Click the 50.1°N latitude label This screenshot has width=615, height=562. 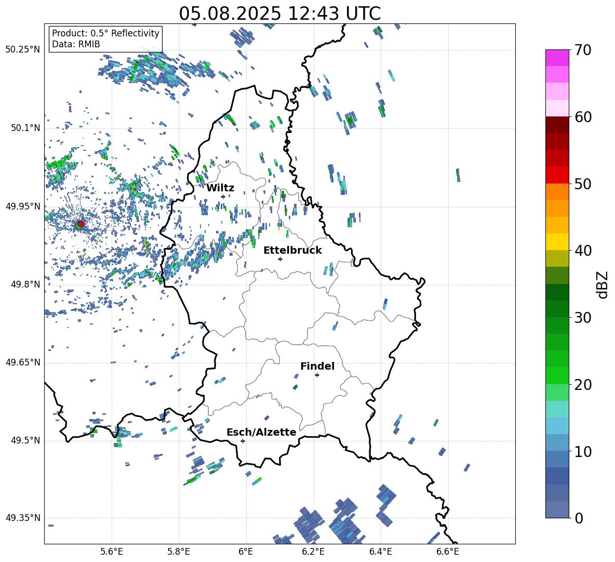point(25,128)
